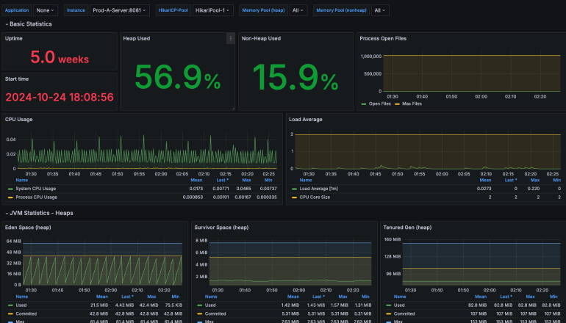Sort Load Average legend by Name

click(305, 181)
